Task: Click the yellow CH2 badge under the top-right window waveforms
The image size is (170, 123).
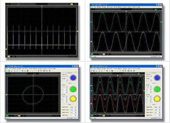Action: [x=104, y=54]
